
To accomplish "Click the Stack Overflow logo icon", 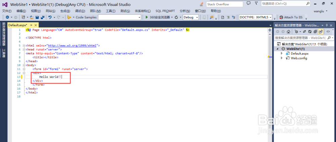I will [202, 4].
